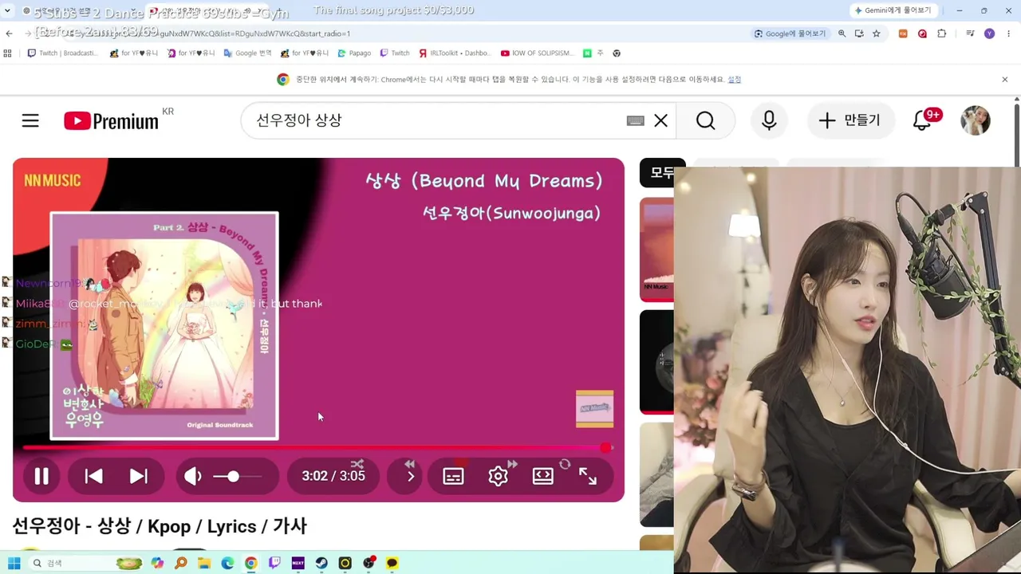Open the on-screen keyboard in search box
The height and width of the screenshot is (574, 1021).
pyautogui.click(x=635, y=120)
